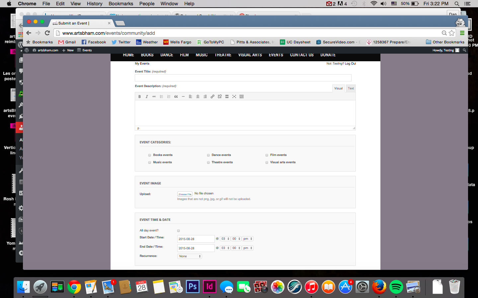Open the Bookmarks menu in menu bar
Image resolution: width=478 pixels, height=298 pixels.
coord(121,4)
